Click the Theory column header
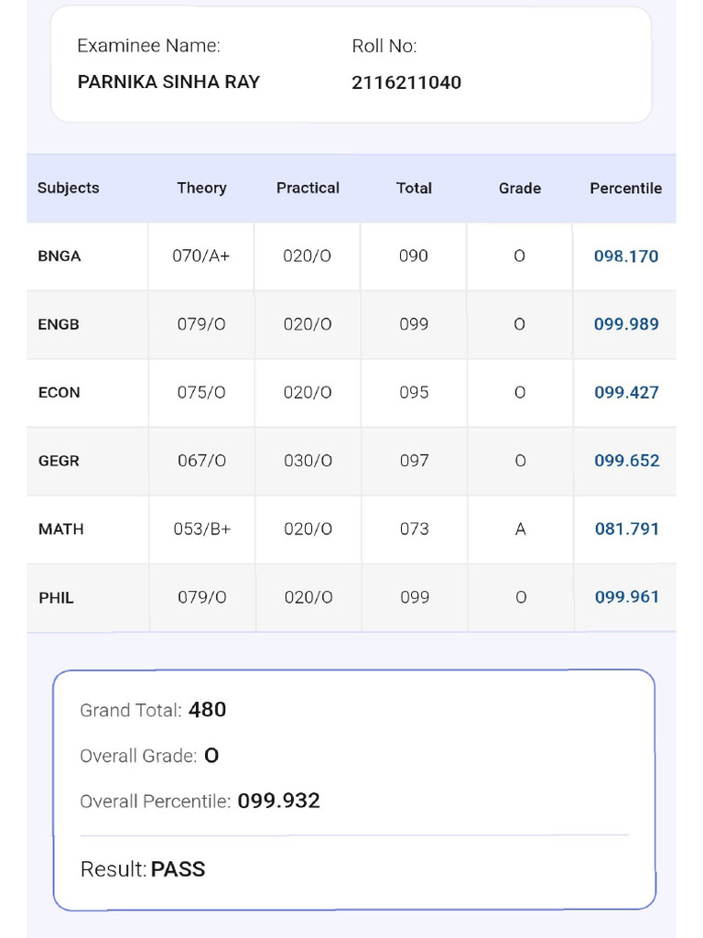The width and height of the screenshot is (703, 938). (201, 188)
